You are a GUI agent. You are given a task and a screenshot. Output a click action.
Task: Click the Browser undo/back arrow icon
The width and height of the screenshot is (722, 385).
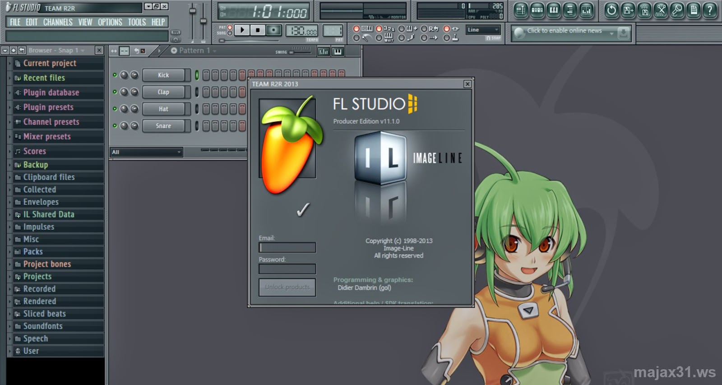[x=21, y=50]
